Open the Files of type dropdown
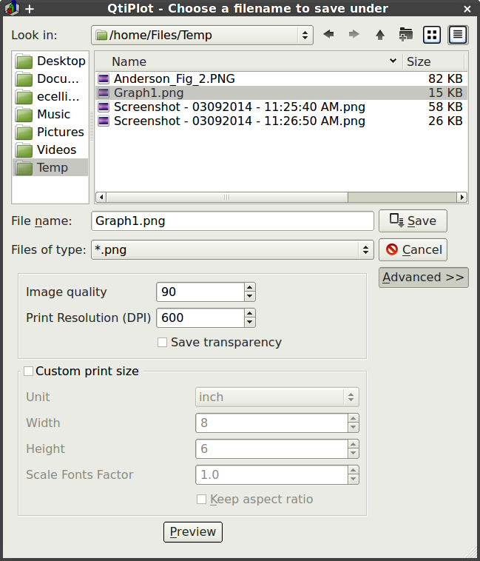 point(233,249)
